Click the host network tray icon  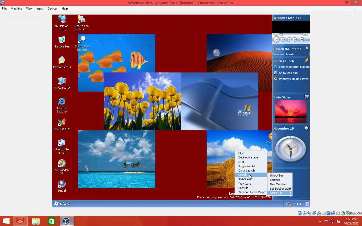click(332, 221)
